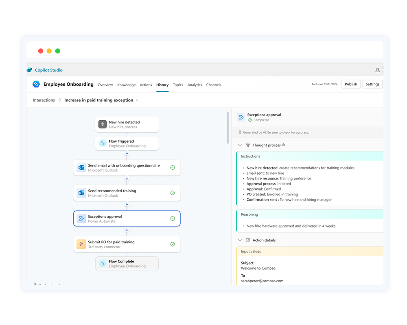Select the Flow Complete node
Screen dimensions: 407x325
[x=127, y=264]
